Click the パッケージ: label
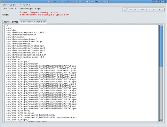The image size is (167, 127). pyautogui.click(x=10, y=9)
